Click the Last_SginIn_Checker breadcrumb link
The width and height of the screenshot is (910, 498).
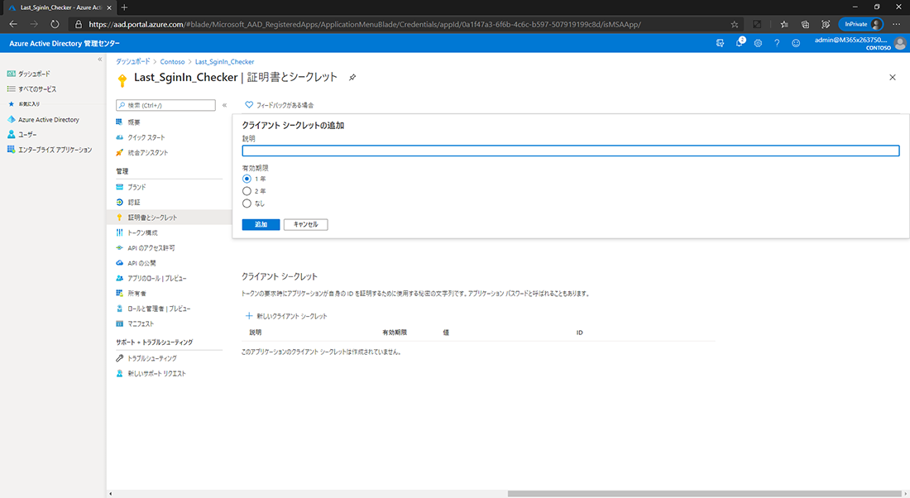tap(224, 61)
